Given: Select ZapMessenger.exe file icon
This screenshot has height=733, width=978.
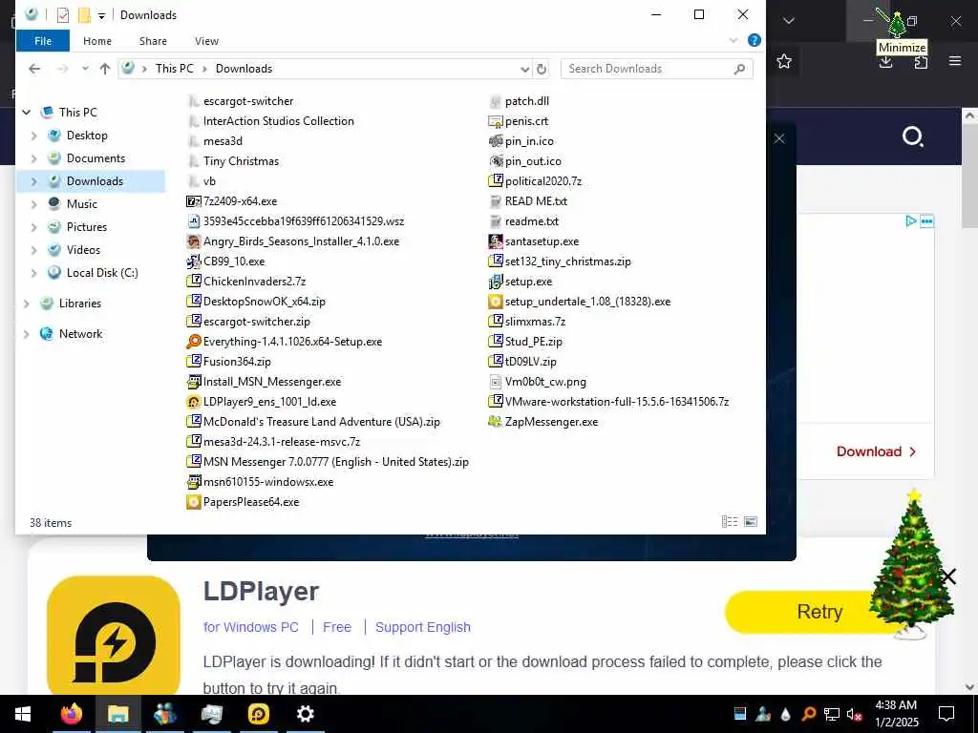Looking at the screenshot, I should tap(496, 421).
